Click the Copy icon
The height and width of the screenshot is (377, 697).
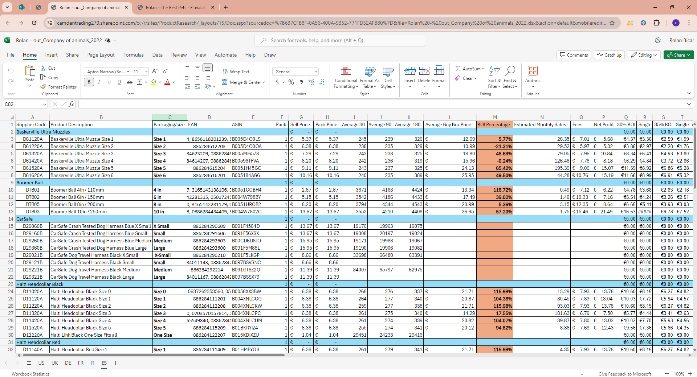[x=43, y=78]
